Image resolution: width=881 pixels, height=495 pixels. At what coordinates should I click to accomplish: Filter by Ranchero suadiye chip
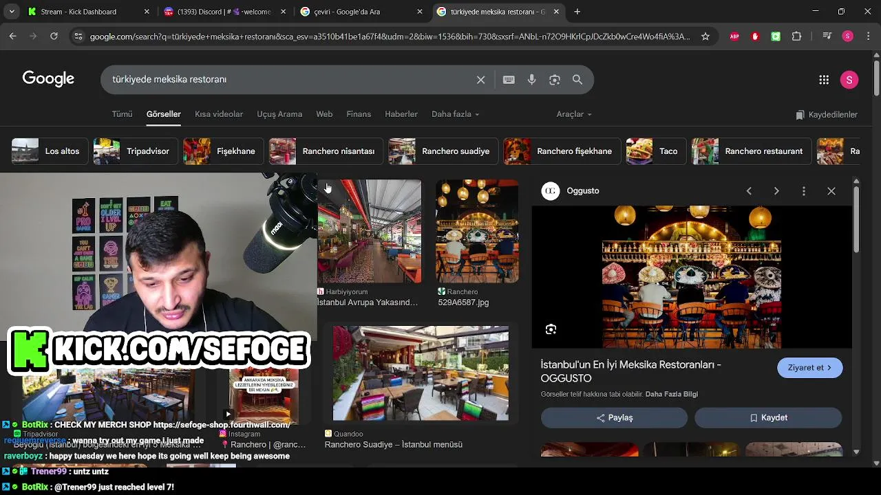(443, 151)
